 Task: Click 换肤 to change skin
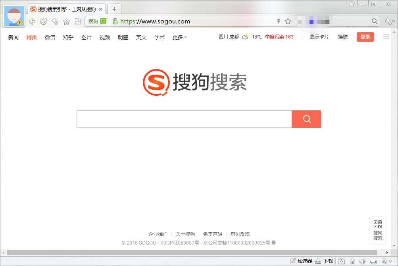[343, 37]
